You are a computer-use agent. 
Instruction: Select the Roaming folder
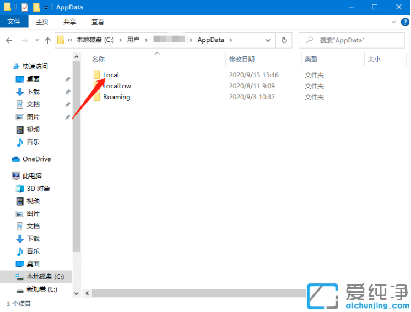point(117,97)
